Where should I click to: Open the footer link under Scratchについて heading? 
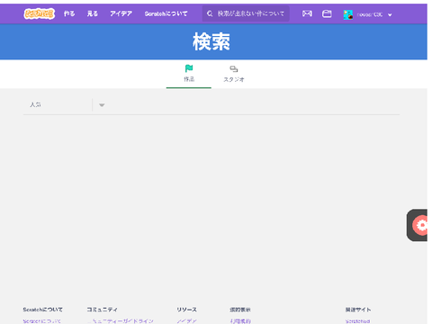[42, 321]
